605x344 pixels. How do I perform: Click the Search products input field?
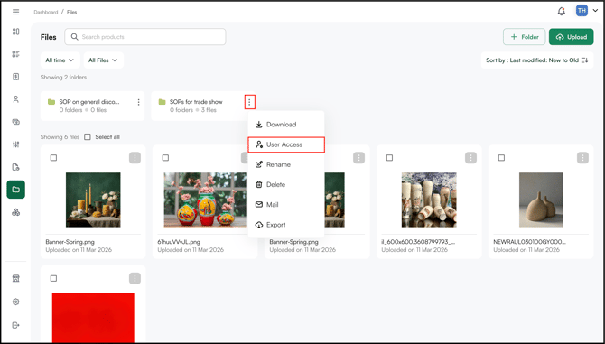tap(145, 37)
